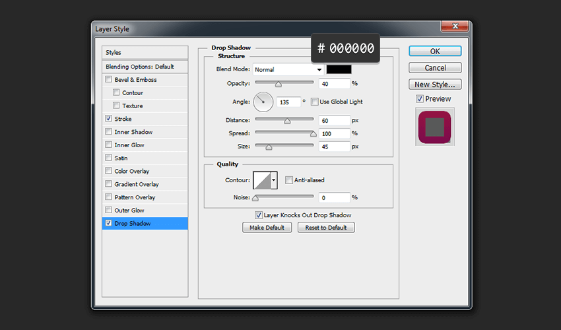Toggle Use Global Light checkbox

[x=315, y=102]
